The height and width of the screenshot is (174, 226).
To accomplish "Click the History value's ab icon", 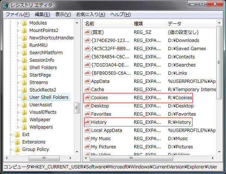I will 87,122.
